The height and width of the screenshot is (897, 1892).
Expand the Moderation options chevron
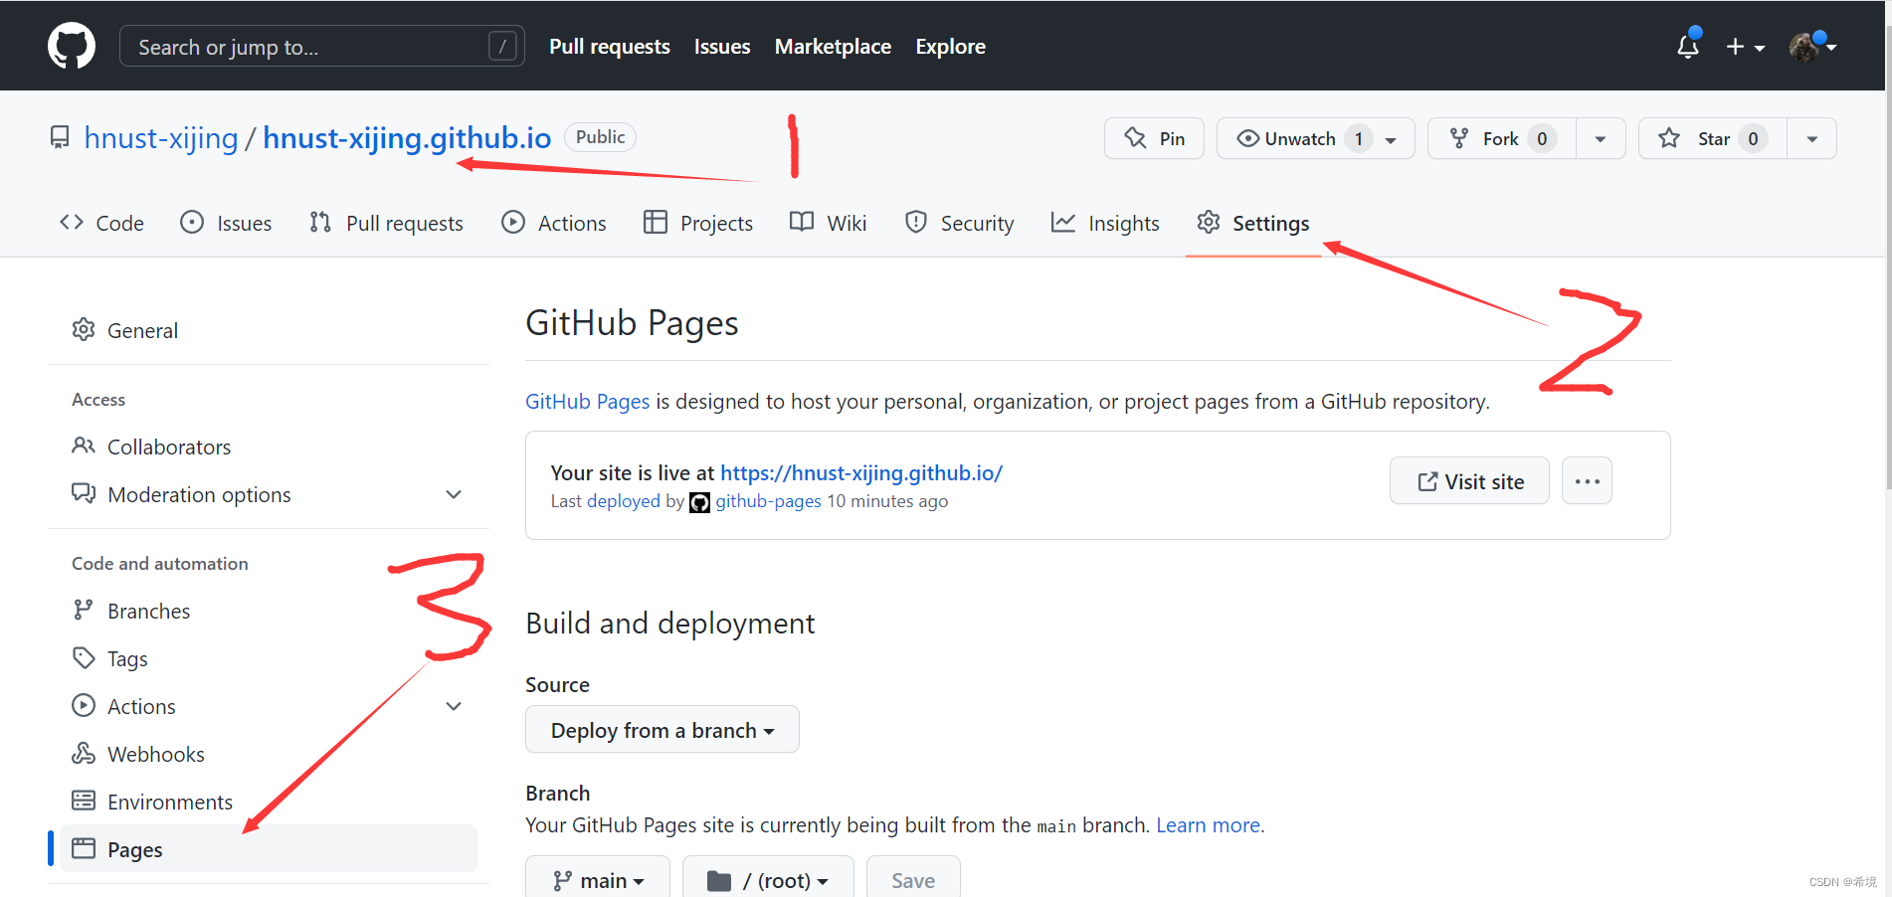click(454, 494)
